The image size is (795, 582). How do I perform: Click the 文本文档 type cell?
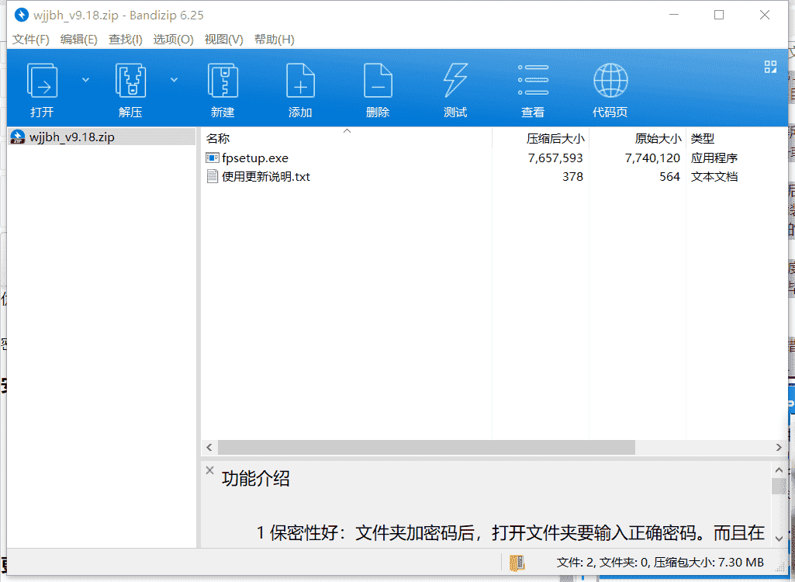pos(714,177)
